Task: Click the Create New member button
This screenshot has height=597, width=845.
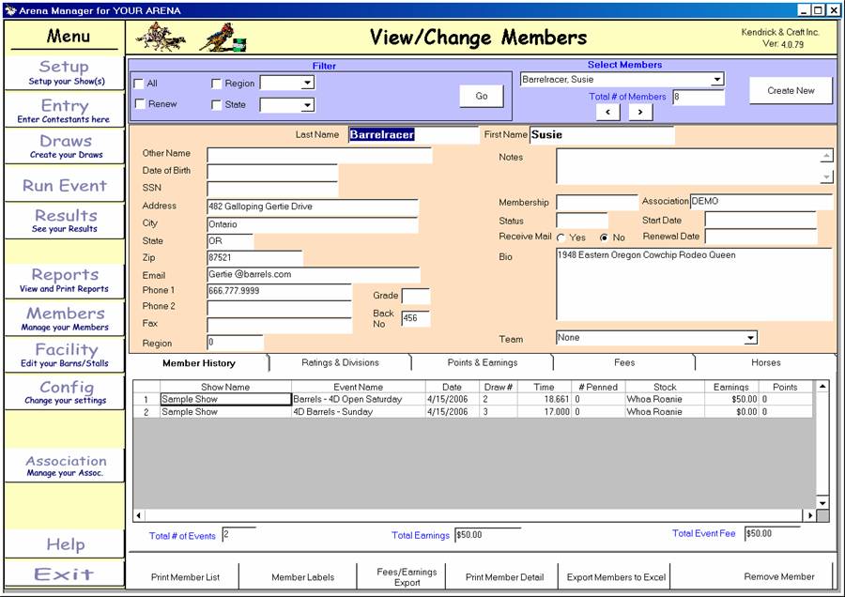Action: (791, 90)
